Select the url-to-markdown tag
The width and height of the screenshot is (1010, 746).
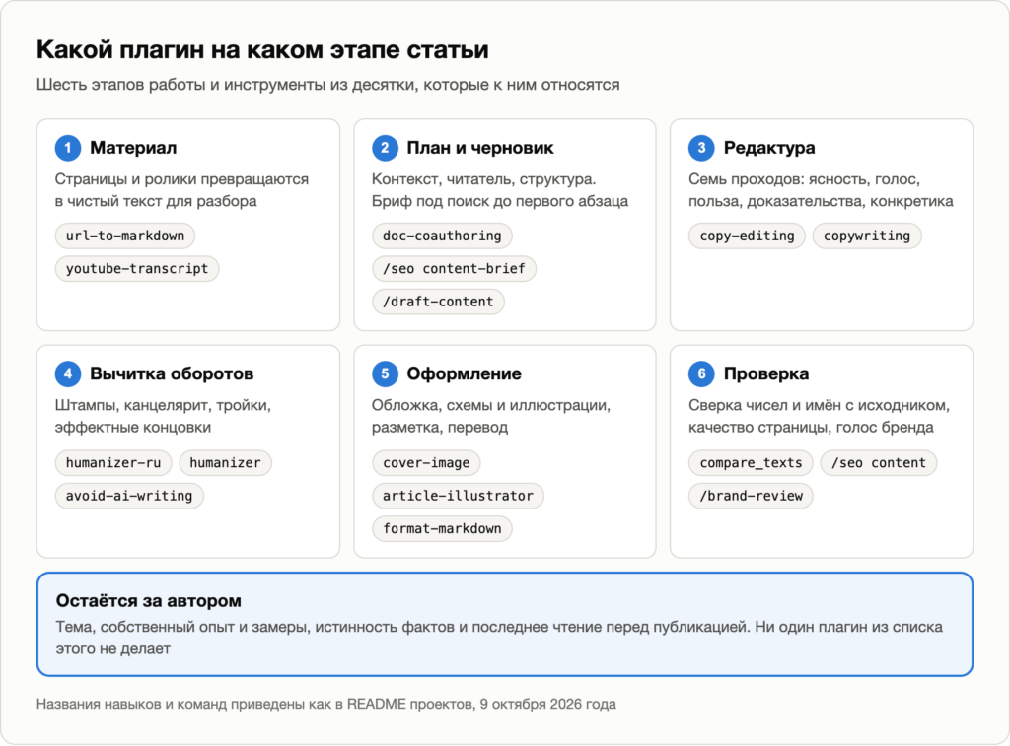125,236
